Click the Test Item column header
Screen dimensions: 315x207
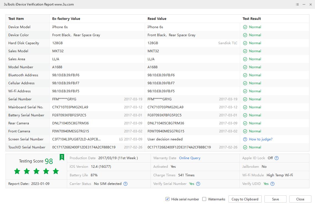[16, 19]
